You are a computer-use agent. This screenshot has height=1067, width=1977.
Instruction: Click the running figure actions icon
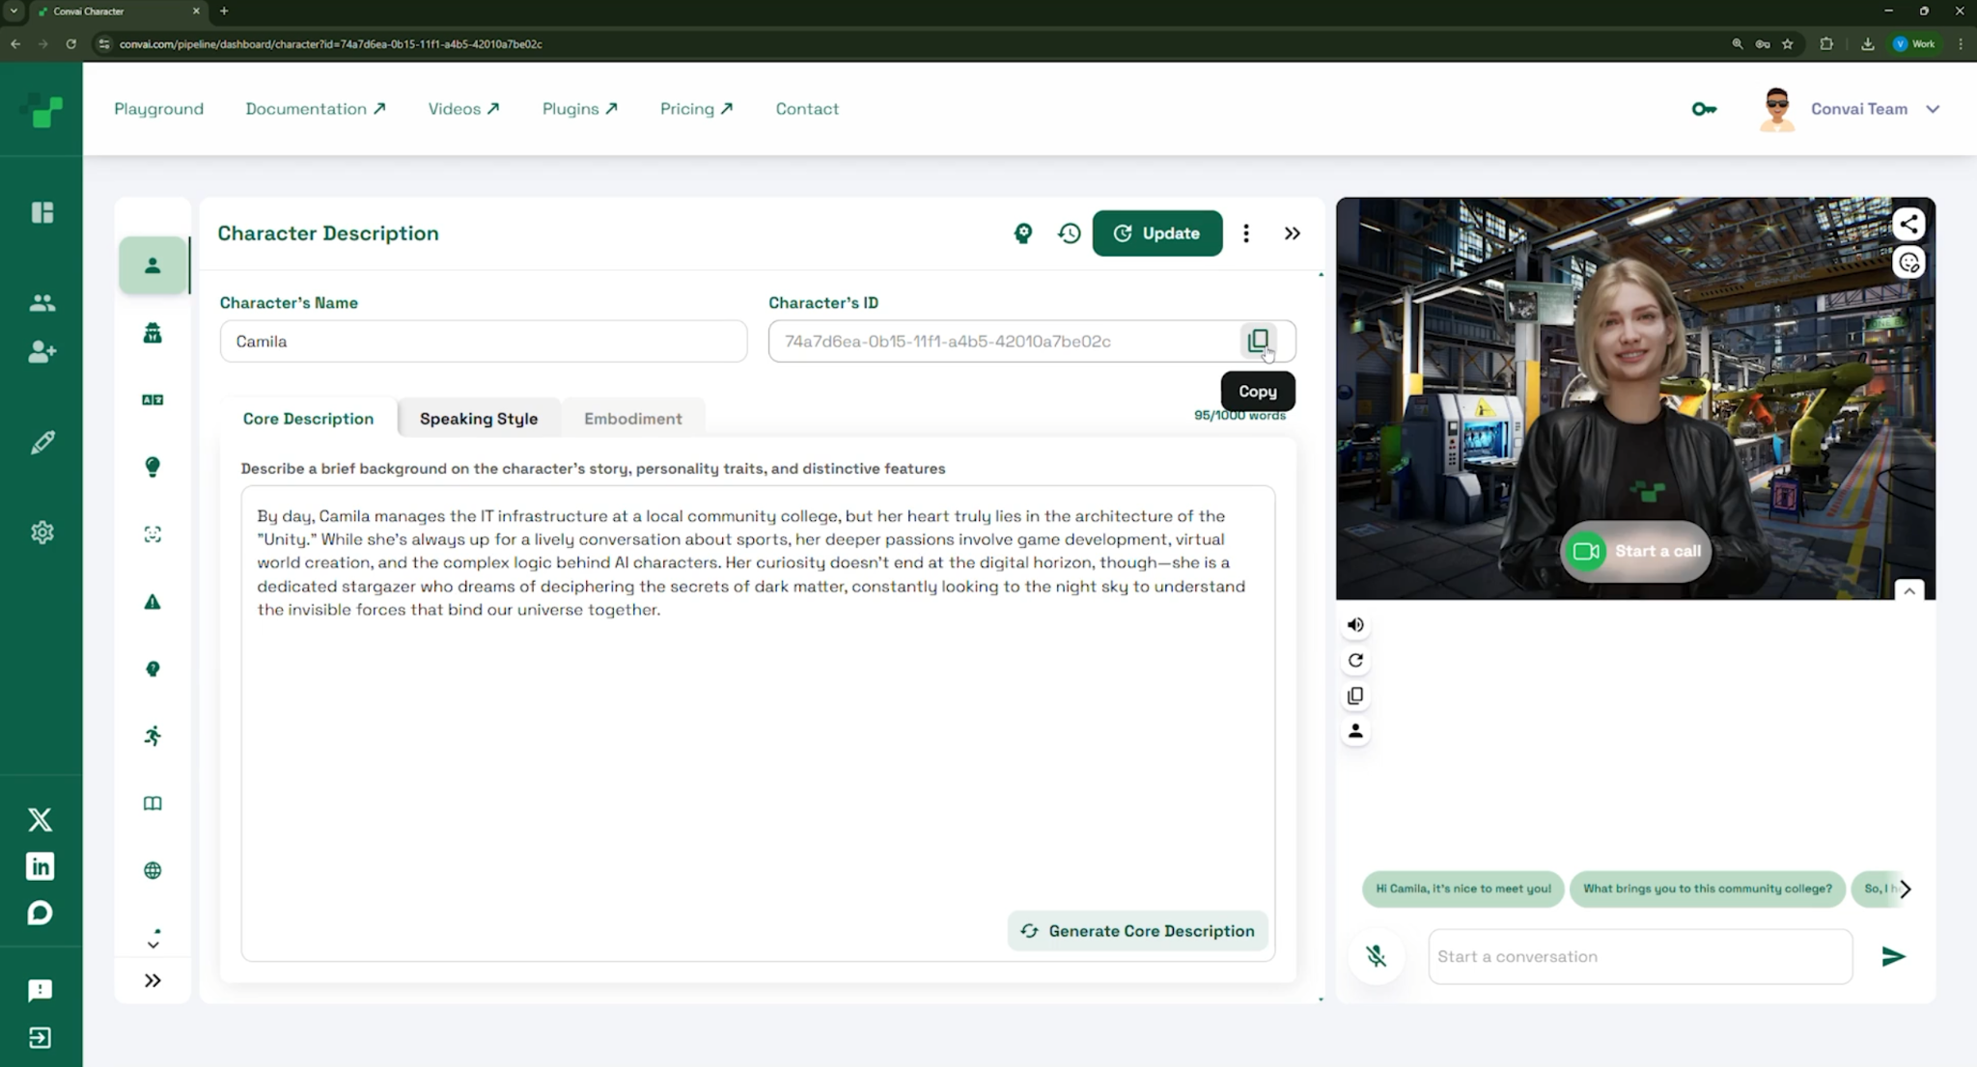[153, 736]
